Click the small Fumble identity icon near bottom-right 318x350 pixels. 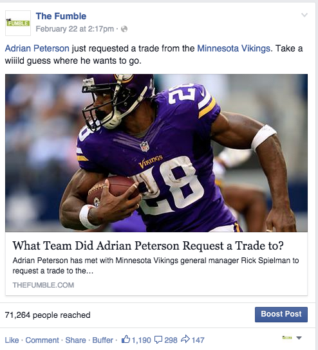point(287,338)
